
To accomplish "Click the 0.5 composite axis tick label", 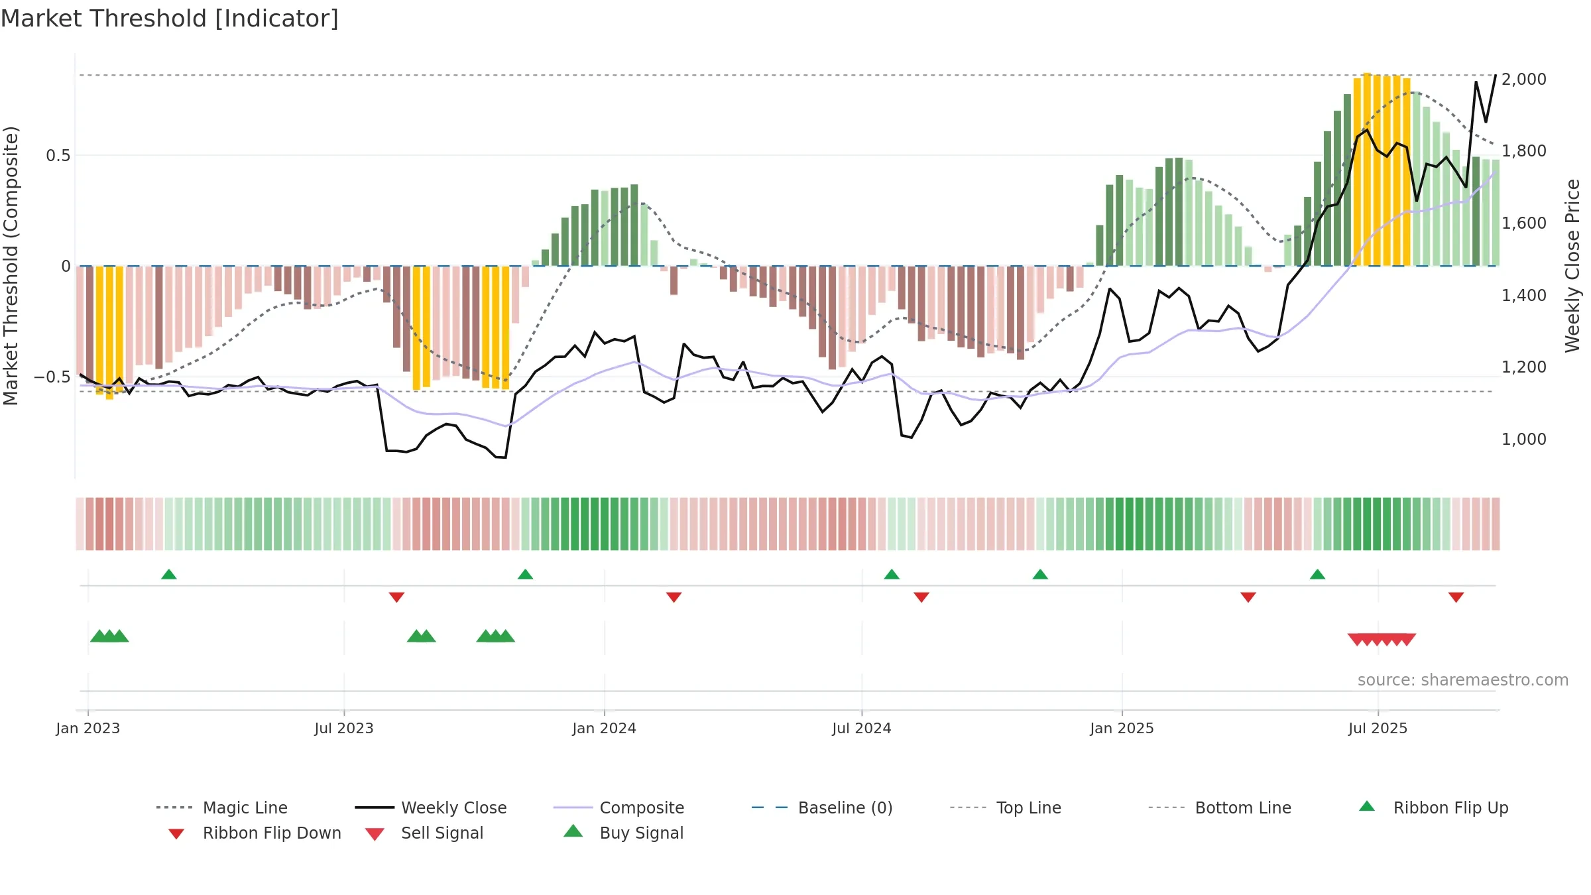I will tap(58, 155).
